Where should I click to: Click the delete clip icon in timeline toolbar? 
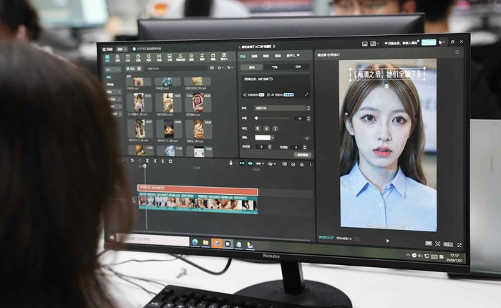(170, 161)
